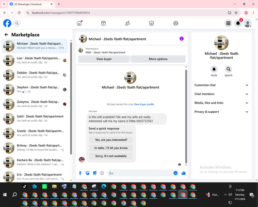
Task: Open the Michael conversation in chat list
Action: (x=35, y=46)
